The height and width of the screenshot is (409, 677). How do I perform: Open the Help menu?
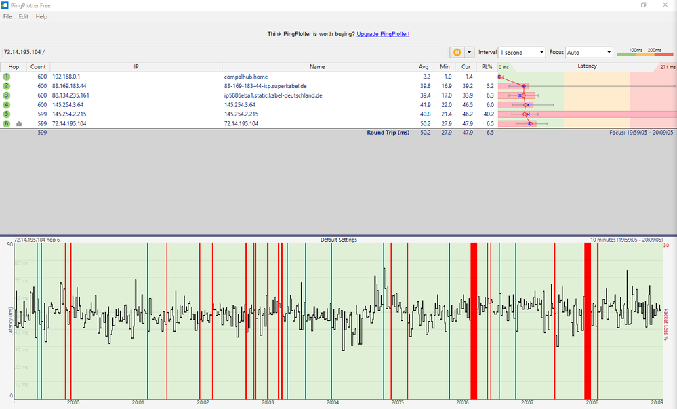click(41, 16)
